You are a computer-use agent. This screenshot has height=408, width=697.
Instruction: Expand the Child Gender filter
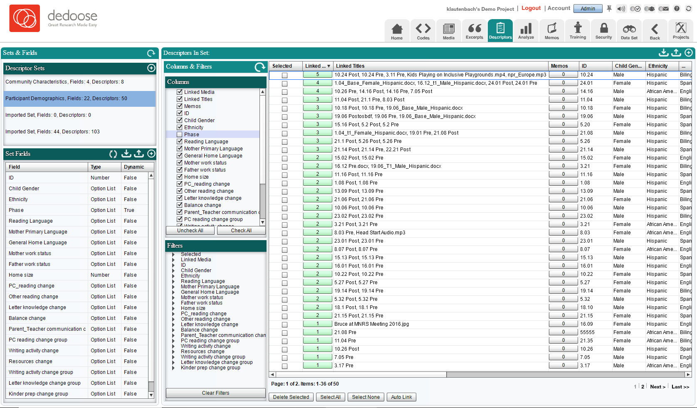(x=173, y=270)
